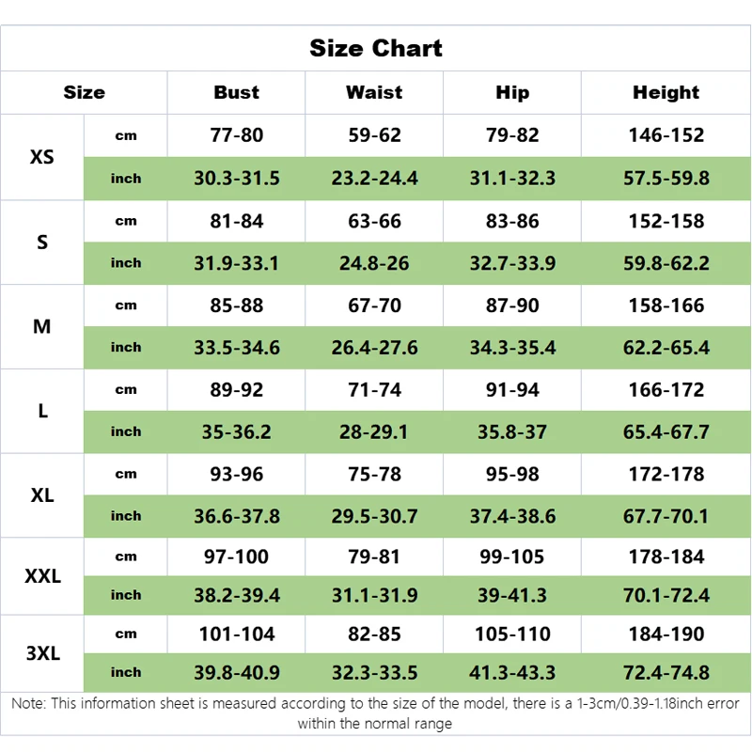Select the 79-81 waist cell
The width and height of the screenshot is (752, 752).
[374, 557]
